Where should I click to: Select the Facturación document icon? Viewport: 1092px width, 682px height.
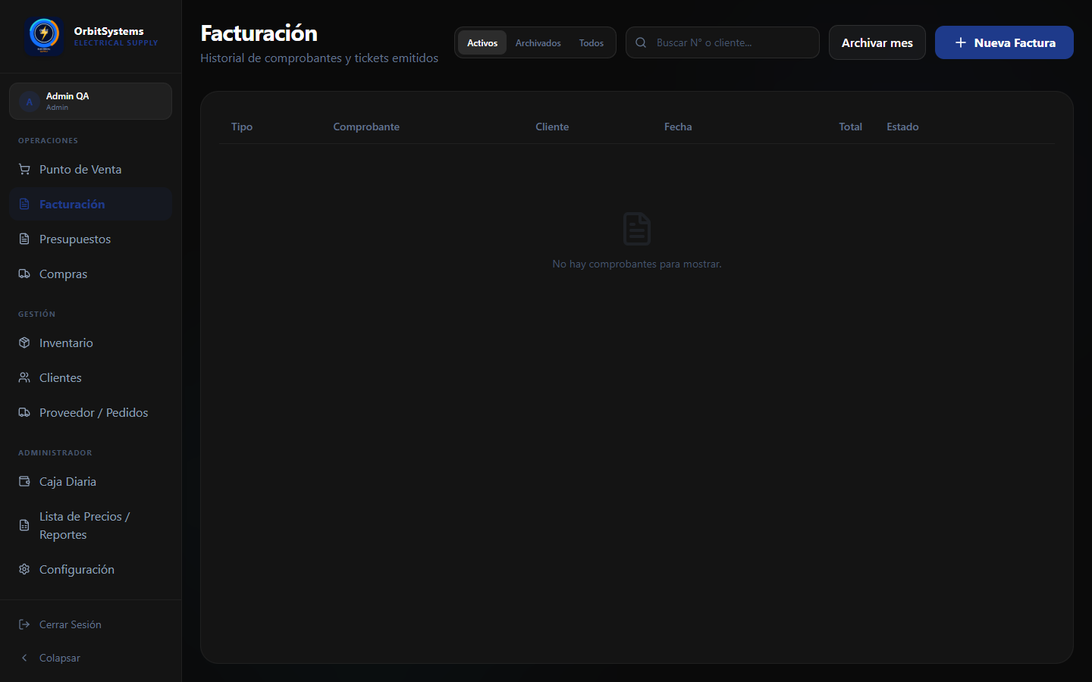(24, 205)
